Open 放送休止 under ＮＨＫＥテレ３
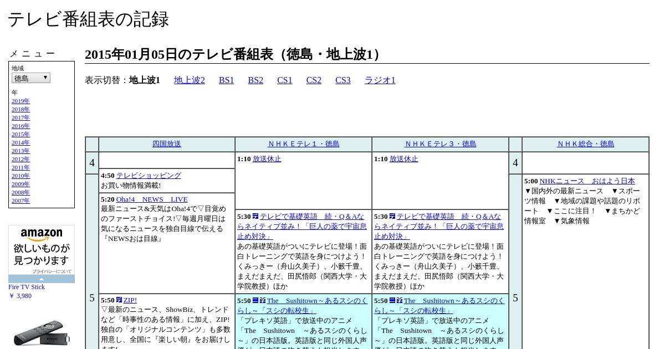665x349 pixels. click(x=404, y=159)
